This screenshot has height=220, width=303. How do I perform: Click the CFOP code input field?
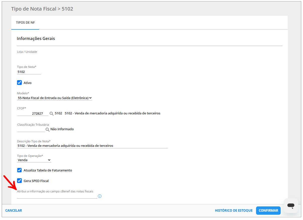pos(33,113)
